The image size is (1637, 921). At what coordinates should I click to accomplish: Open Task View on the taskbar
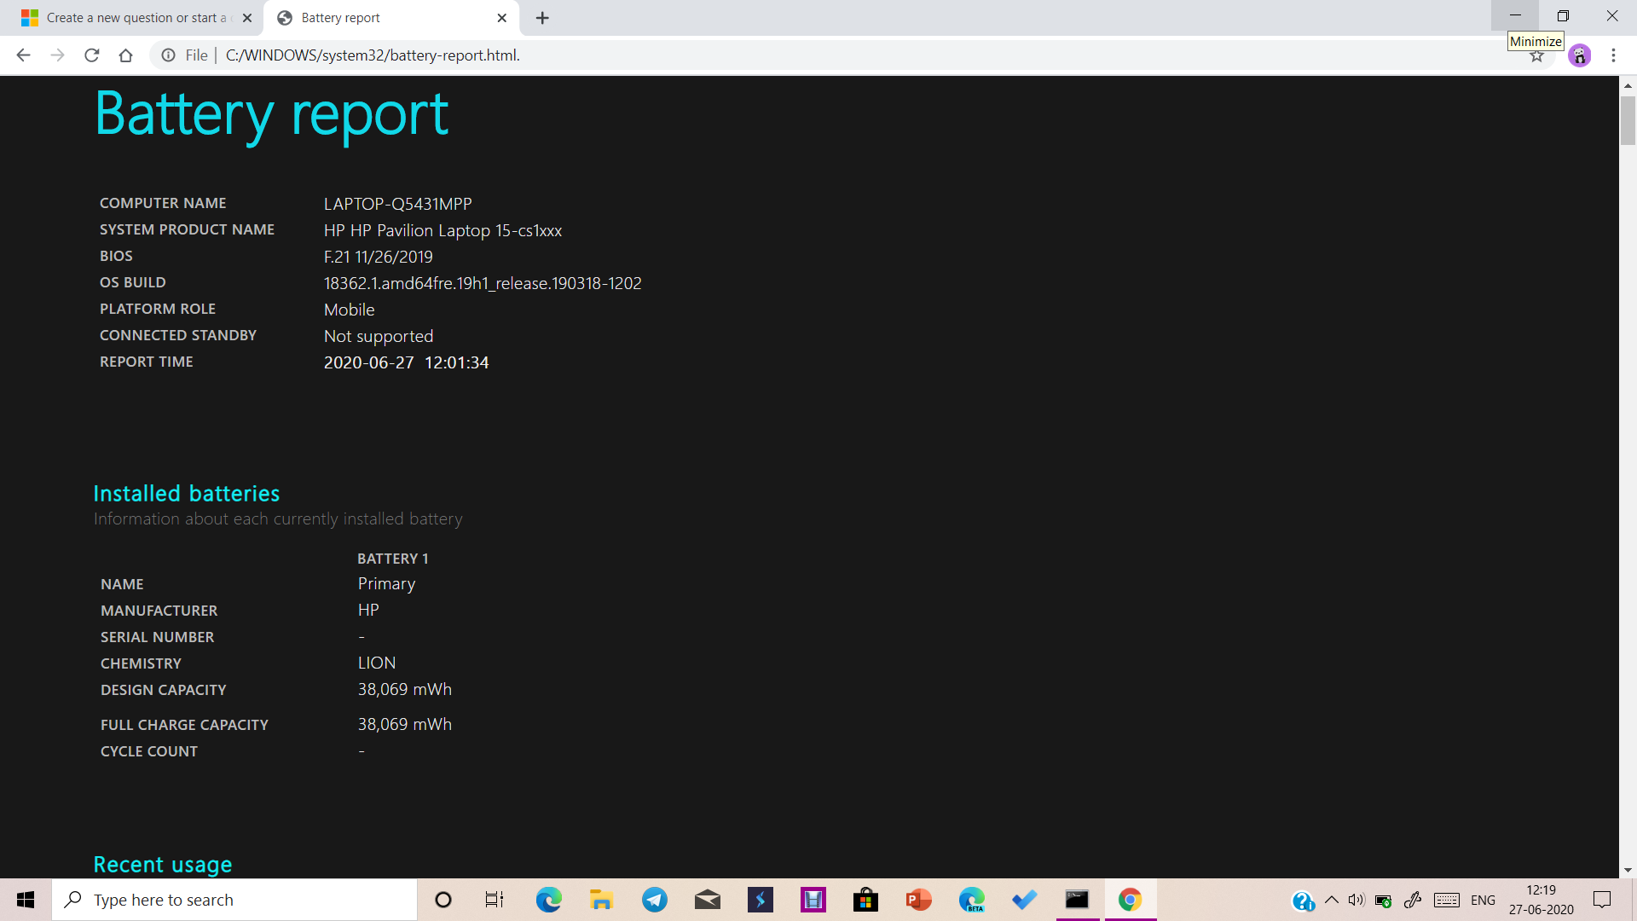[x=495, y=900]
